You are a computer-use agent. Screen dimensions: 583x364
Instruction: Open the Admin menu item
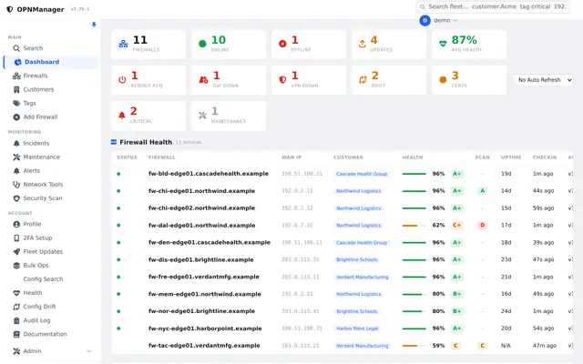coord(51,351)
